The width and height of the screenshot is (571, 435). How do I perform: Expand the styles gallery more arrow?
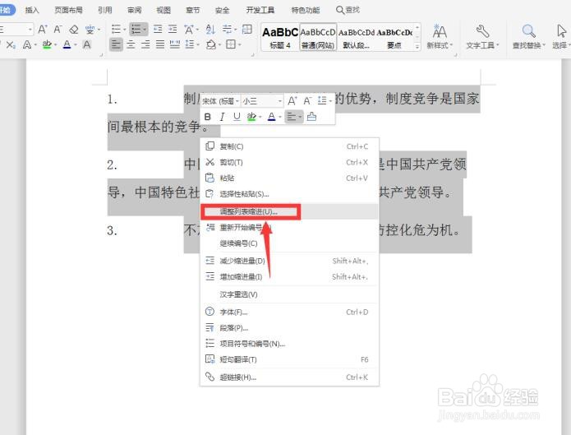417,46
